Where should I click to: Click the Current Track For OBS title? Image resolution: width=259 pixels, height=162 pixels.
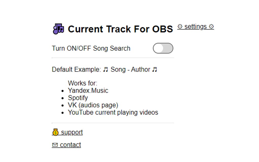tap(120, 29)
